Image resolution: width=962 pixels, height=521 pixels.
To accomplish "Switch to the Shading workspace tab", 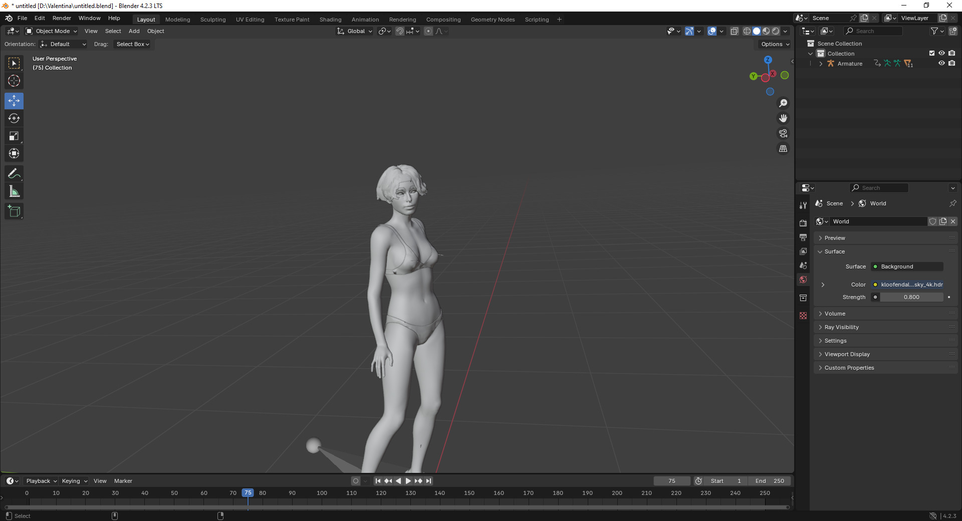I will [x=330, y=20].
